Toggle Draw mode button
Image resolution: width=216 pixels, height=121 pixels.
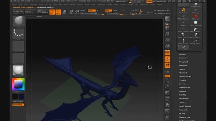[58, 12]
